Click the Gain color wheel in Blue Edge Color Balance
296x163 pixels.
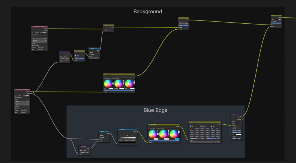pos(173,134)
